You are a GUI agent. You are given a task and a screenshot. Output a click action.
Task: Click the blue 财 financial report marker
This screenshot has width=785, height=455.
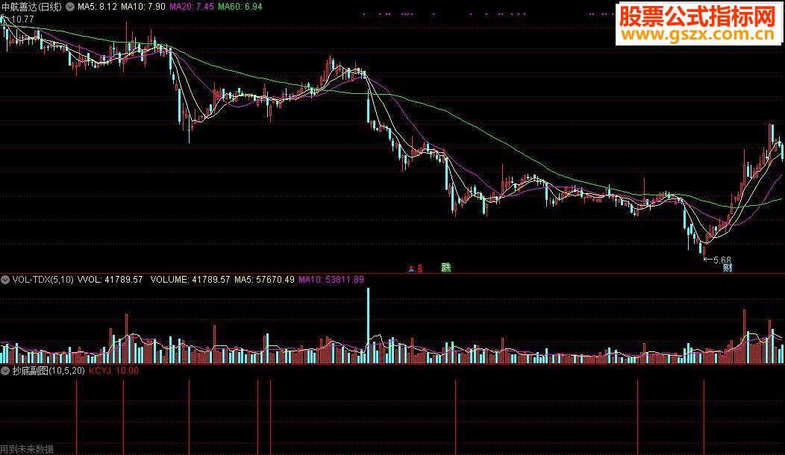click(x=728, y=268)
